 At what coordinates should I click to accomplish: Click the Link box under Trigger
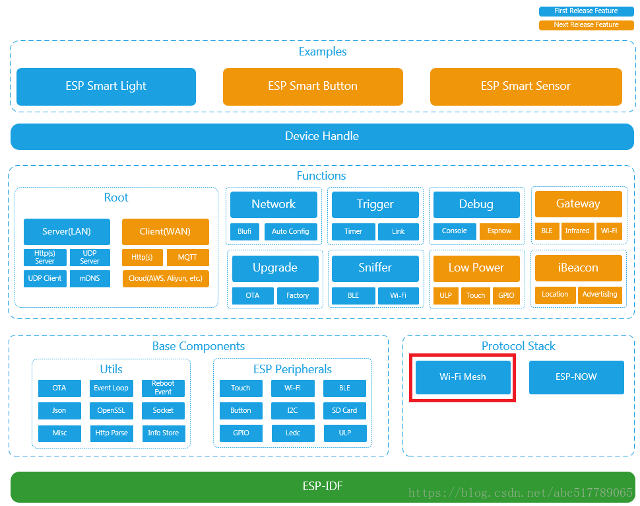[x=399, y=232]
